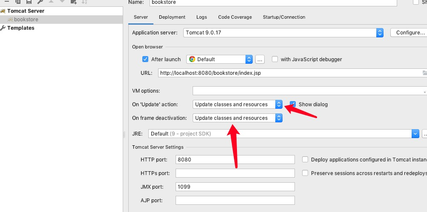This screenshot has width=427, height=212.
Task: Click the HTTP port field showing 8080
Action: (x=235, y=160)
